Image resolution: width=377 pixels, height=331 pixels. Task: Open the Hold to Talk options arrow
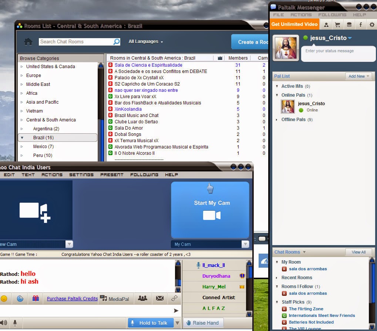[x=177, y=323]
